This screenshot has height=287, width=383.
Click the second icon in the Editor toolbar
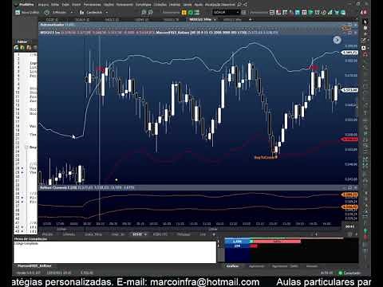[22, 48]
